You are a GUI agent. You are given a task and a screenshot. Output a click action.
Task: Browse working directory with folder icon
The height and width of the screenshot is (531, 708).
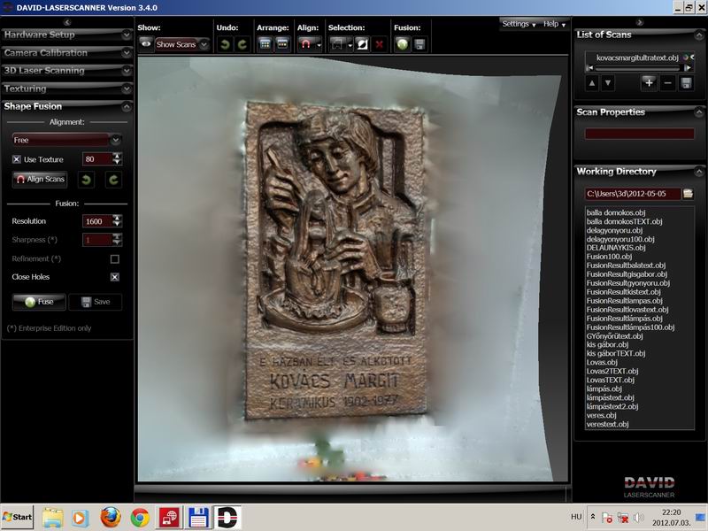688,193
